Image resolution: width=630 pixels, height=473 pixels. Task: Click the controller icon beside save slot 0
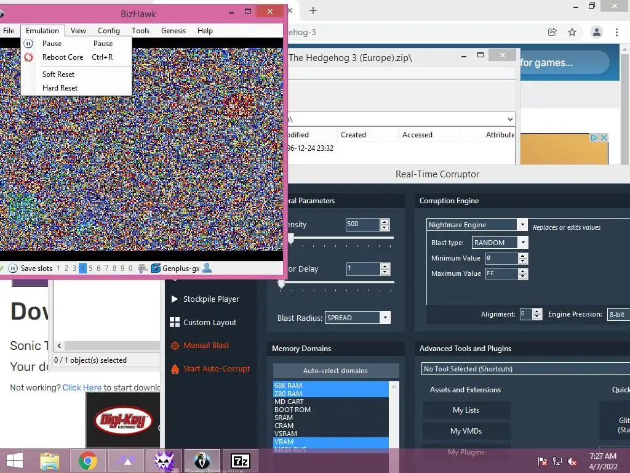pyautogui.click(x=142, y=269)
